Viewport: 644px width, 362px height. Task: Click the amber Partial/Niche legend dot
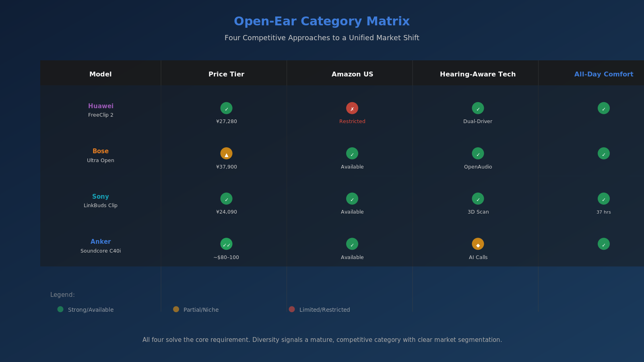click(x=176, y=309)
